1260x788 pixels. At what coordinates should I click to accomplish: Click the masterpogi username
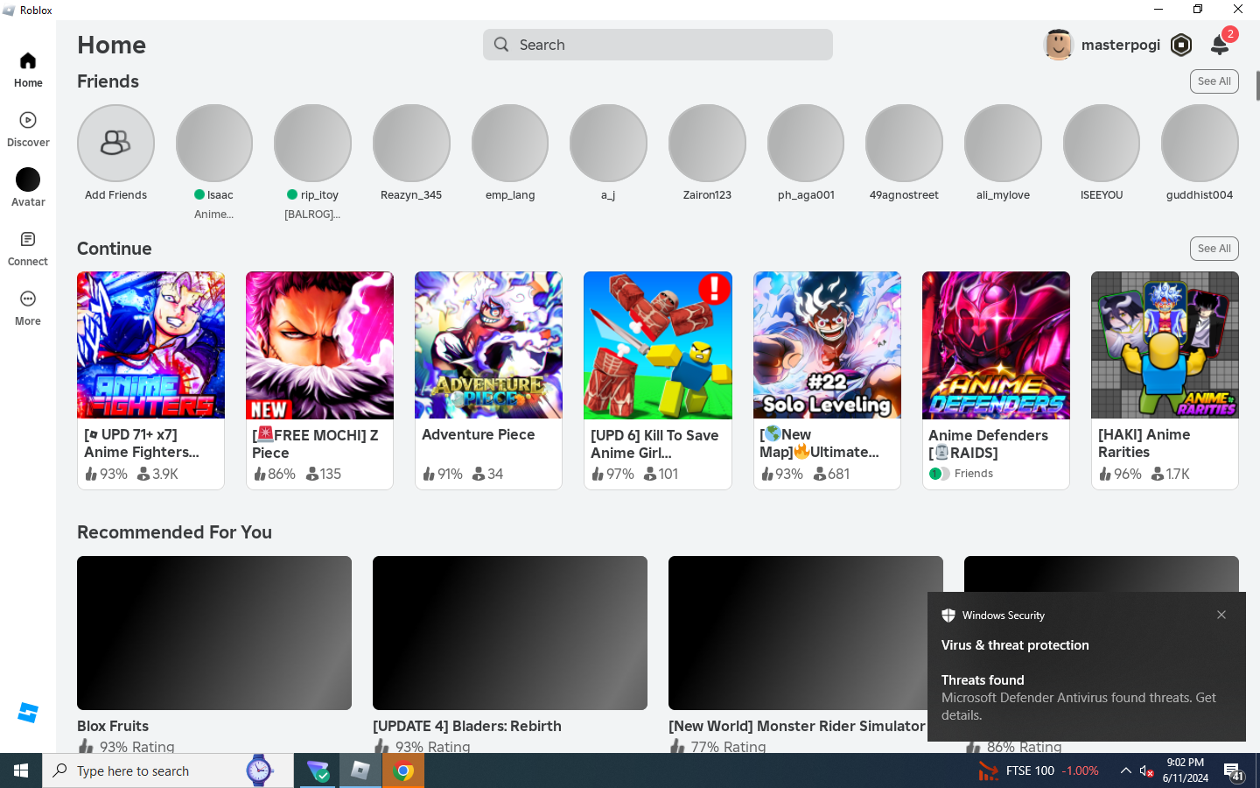pos(1121,45)
